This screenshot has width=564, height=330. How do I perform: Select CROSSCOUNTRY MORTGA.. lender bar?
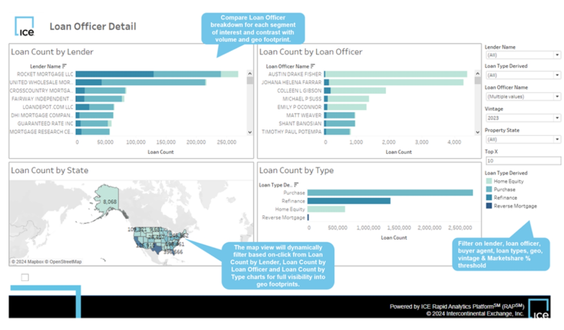(x=101, y=90)
